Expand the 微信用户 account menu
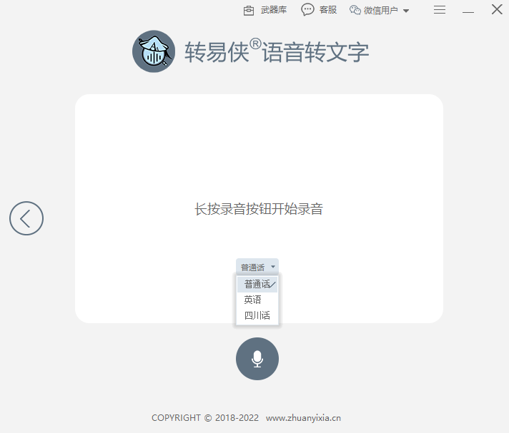The height and width of the screenshot is (433, 509). (x=379, y=11)
